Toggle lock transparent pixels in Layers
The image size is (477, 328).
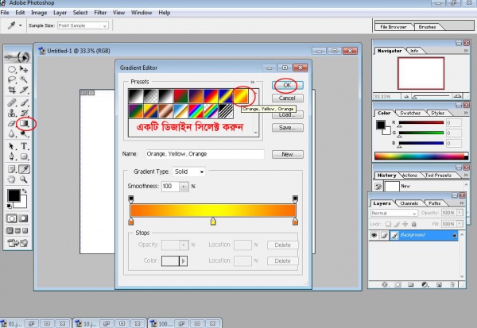388,224
